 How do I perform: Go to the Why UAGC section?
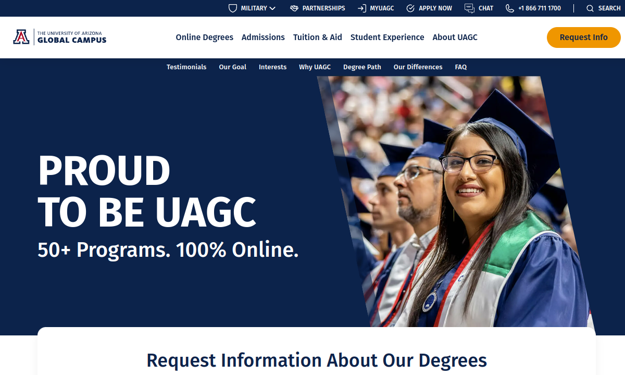315,67
